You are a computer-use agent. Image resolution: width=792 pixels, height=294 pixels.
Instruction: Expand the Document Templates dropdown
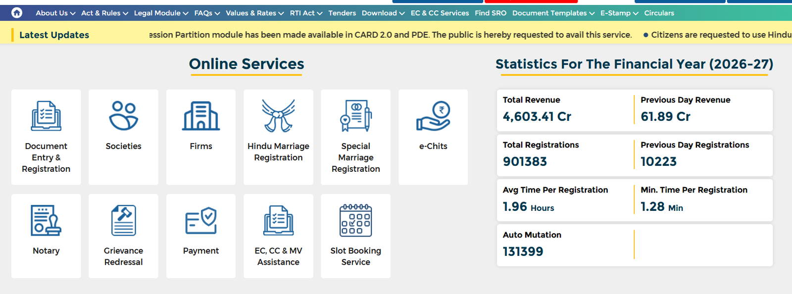[x=553, y=13]
